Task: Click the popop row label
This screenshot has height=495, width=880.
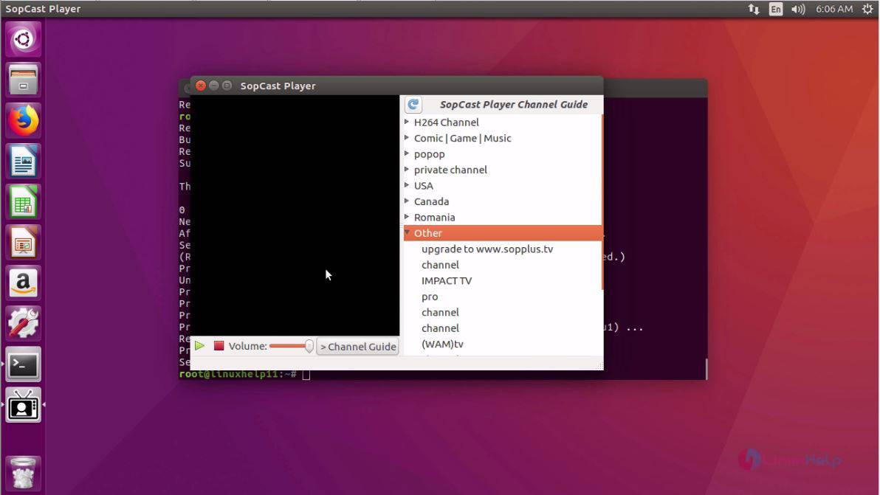Action: (x=430, y=154)
